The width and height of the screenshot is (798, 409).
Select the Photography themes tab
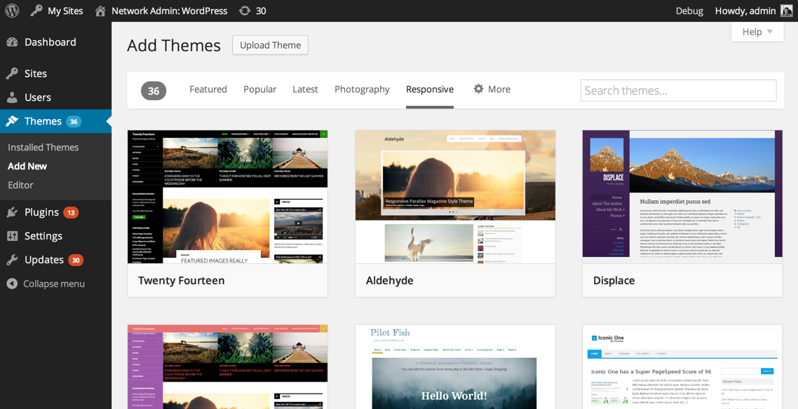(362, 89)
